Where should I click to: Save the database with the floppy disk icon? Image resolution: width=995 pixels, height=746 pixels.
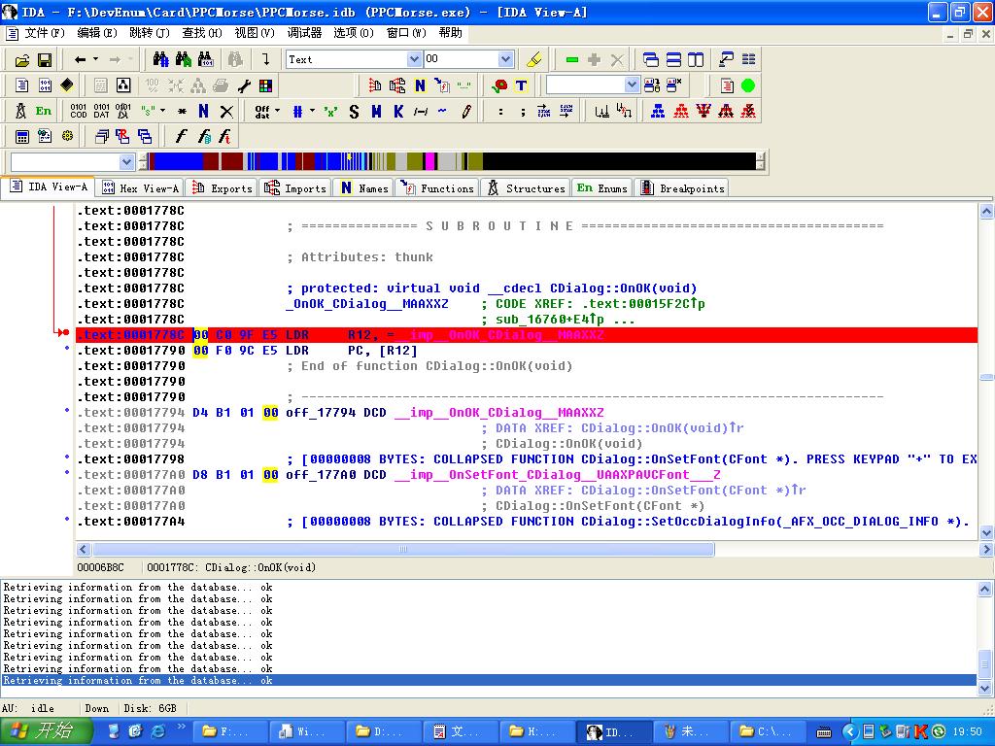pyautogui.click(x=45, y=59)
